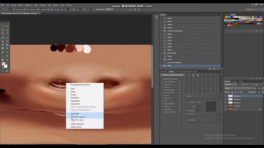Select the Type (T) tool

click(7, 52)
